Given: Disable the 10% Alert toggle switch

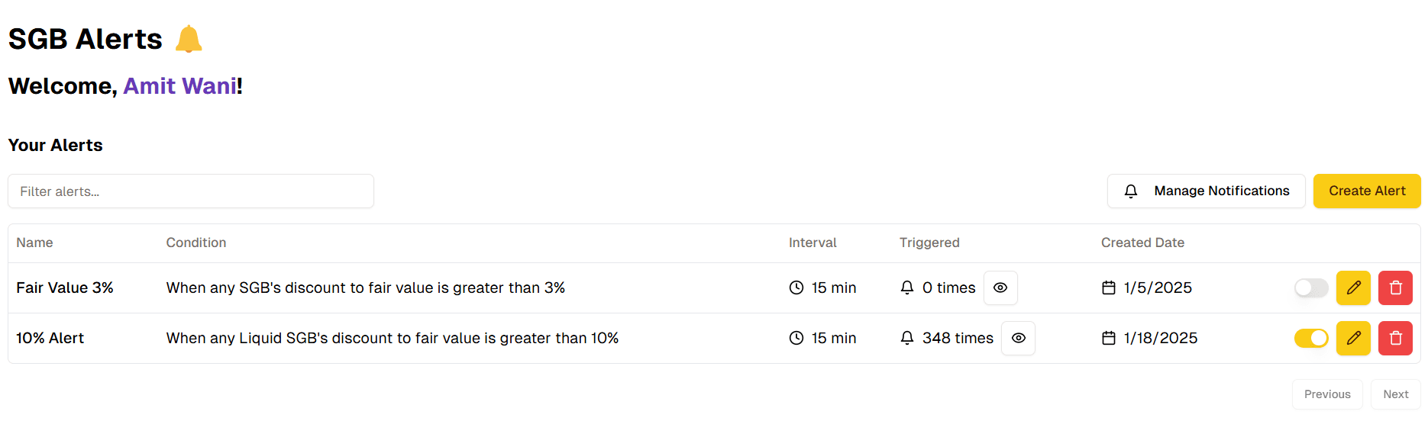Looking at the screenshot, I should [x=1311, y=338].
